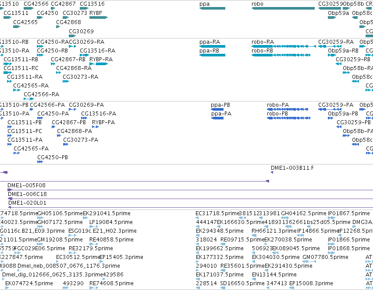Click the RYBP-PA protein label
The image size is (373, 290).
(103, 122)
